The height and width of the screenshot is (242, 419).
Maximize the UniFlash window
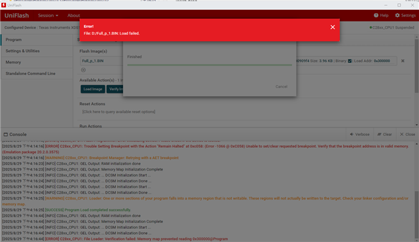[399, 5]
